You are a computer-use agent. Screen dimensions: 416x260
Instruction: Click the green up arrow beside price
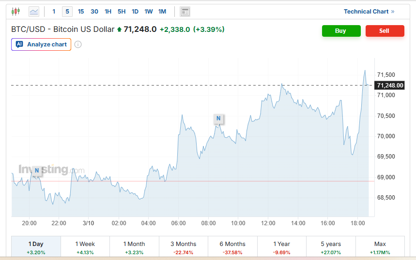pos(119,29)
